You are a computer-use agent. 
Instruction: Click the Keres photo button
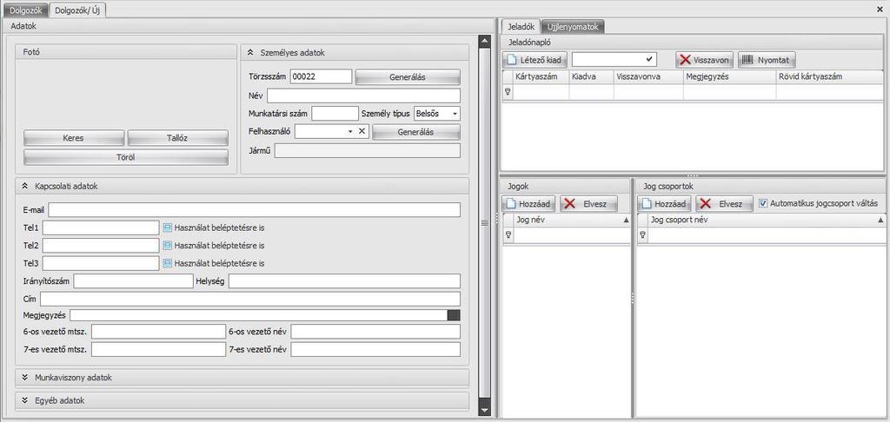[x=74, y=138]
